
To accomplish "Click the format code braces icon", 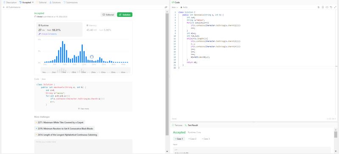I will [x=327, y=7].
